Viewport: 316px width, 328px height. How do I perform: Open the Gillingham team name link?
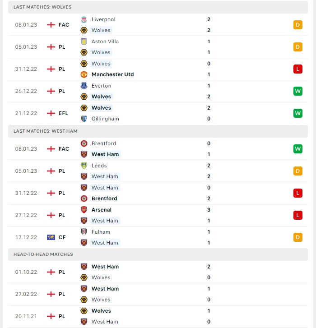[x=105, y=119]
